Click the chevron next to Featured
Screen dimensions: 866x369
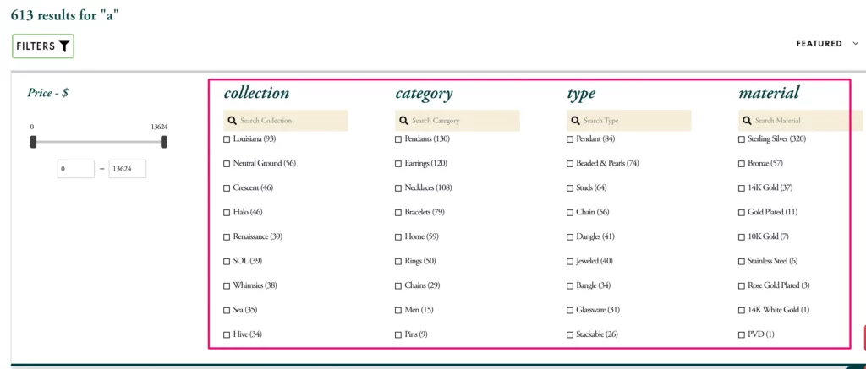[x=855, y=44]
